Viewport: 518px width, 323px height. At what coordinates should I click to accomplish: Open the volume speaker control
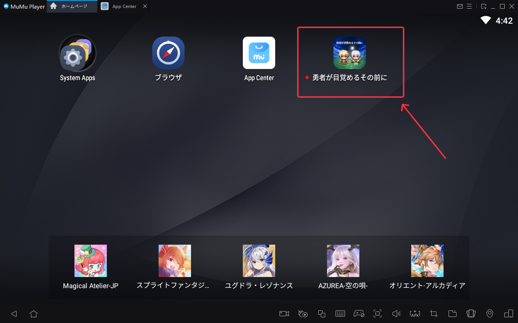pos(396,314)
